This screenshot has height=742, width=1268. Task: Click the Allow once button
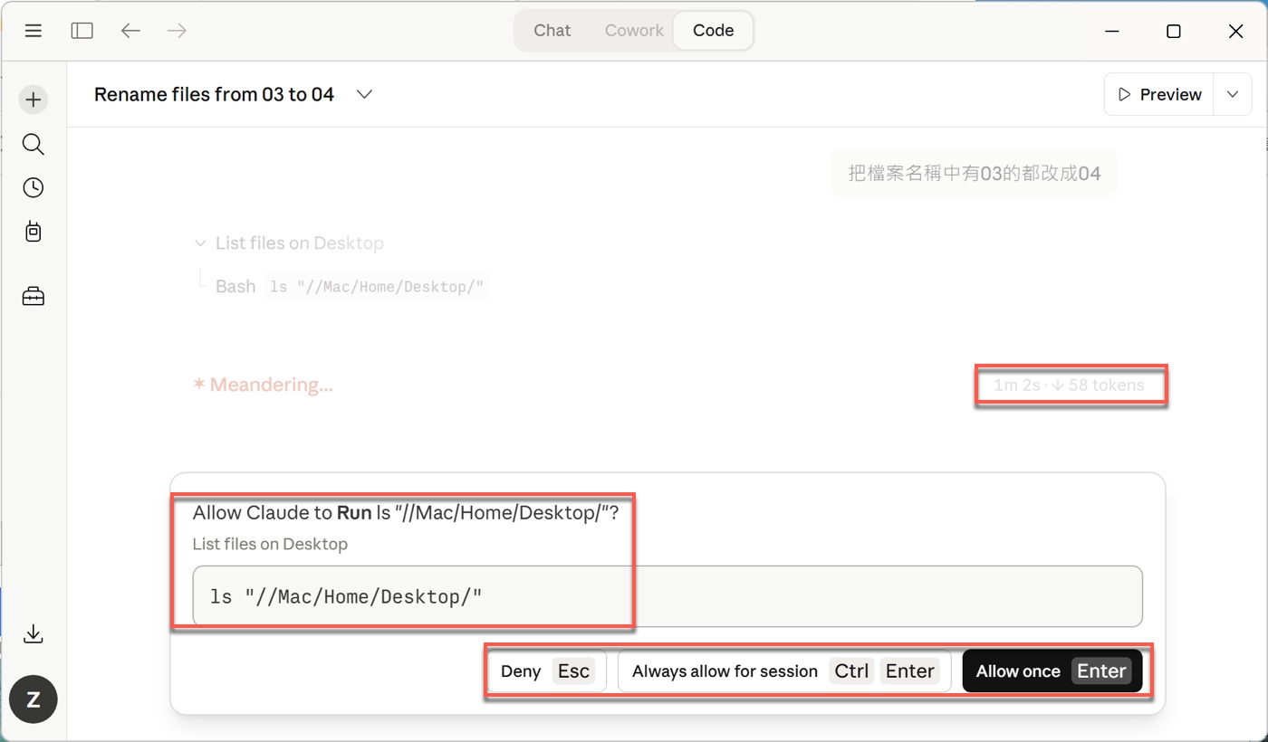coord(1052,671)
